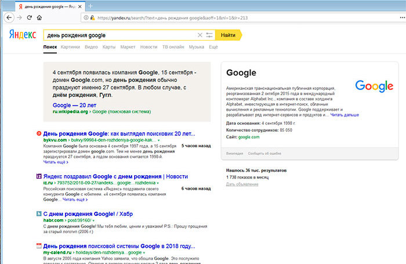Viewport: 406px width, 264px height.
Task: Open the Новости tab
Action: point(148,47)
